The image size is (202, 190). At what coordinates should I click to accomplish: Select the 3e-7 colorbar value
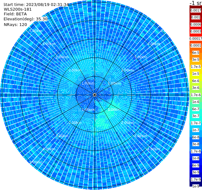tap(196, 116)
